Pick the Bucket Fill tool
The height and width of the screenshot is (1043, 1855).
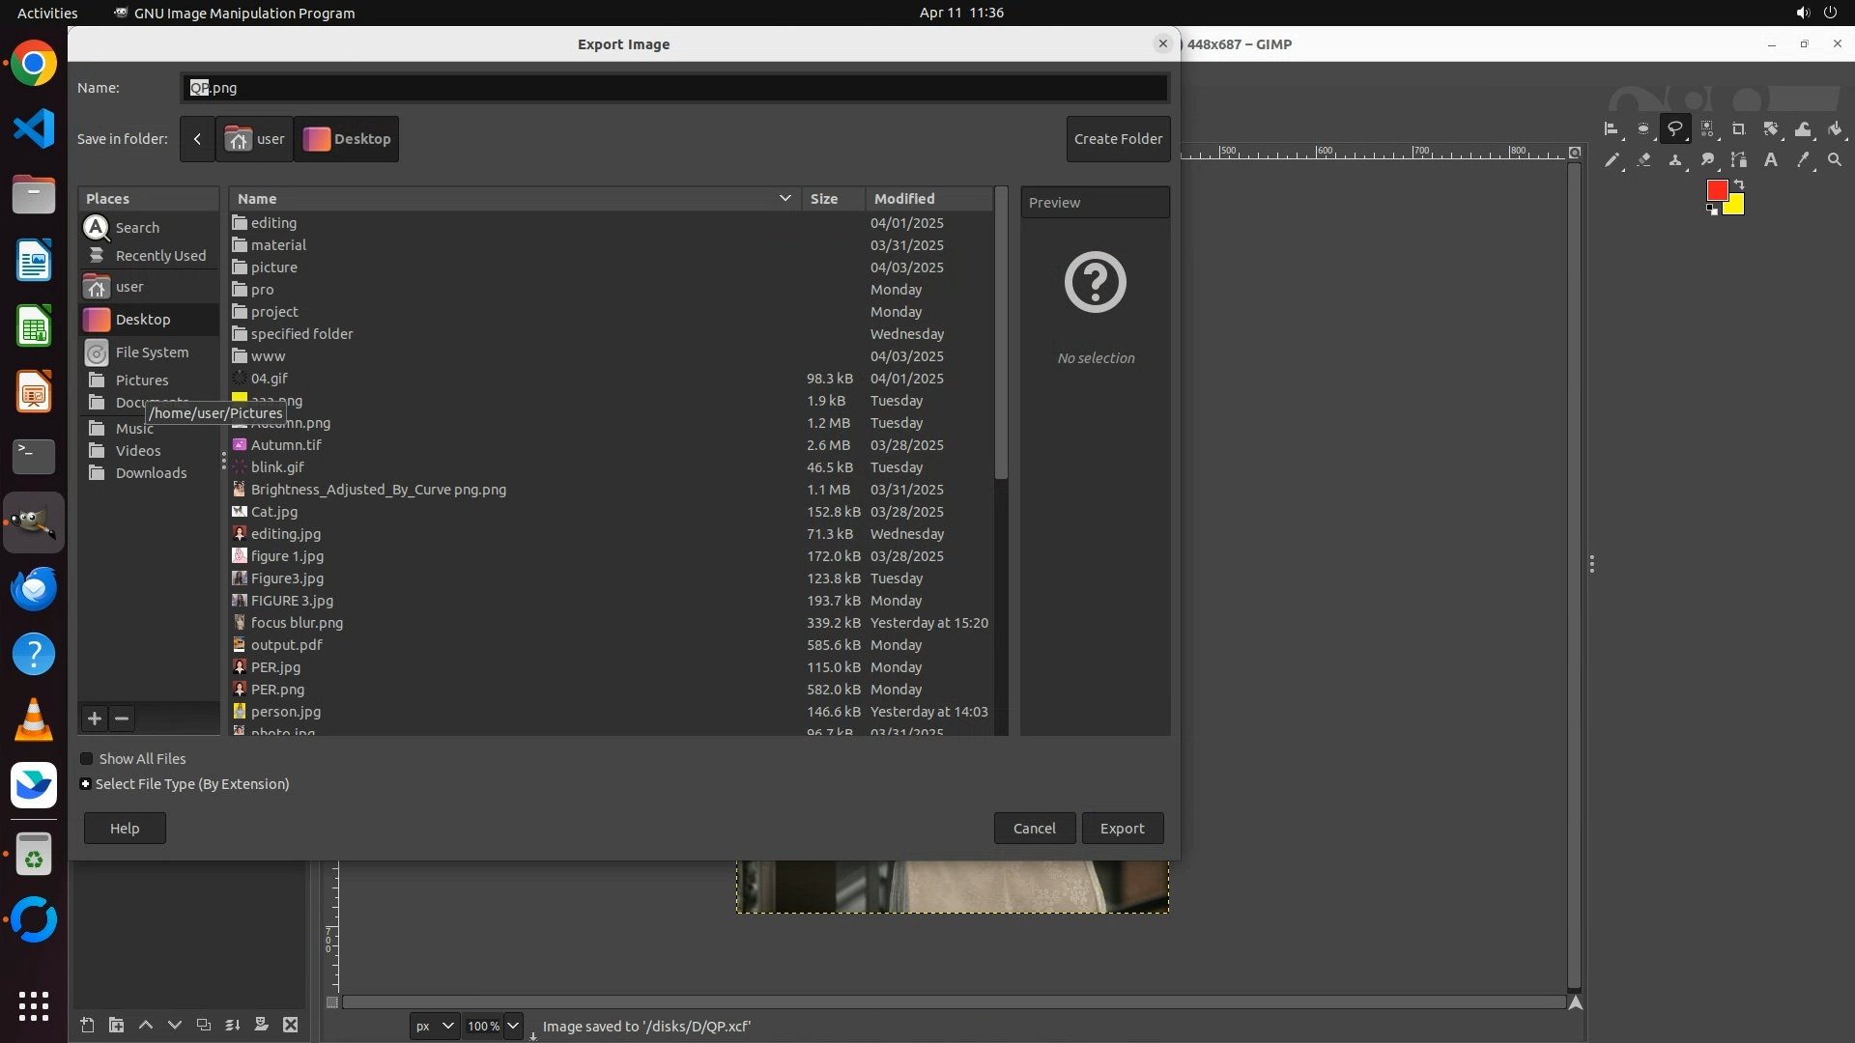[1835, 129]
